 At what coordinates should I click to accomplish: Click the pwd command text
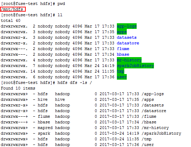[x=61, y=4]
